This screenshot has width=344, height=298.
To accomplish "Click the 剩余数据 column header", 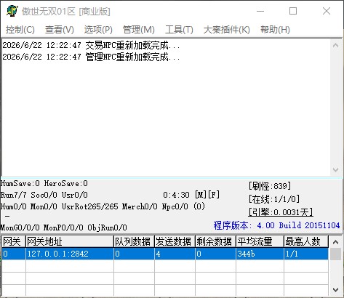I will (215, 241).
